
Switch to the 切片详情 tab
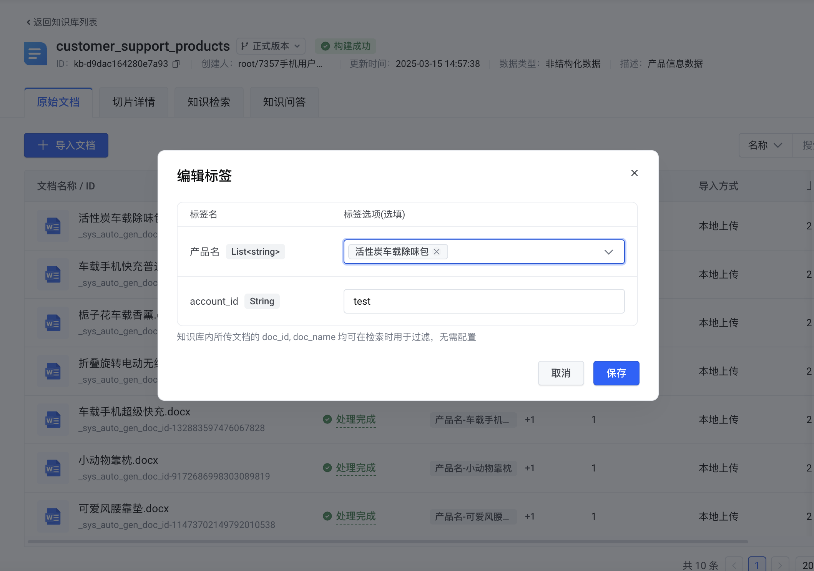134,102
